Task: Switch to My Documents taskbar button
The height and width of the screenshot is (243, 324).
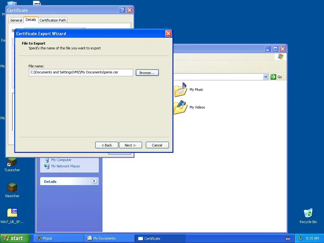Action: coord(109,238)
